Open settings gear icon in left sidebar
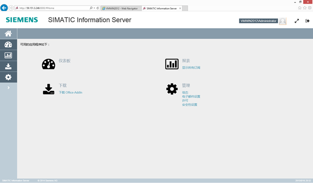This screenshot has height=183, width=313. [x=9, y=77]
